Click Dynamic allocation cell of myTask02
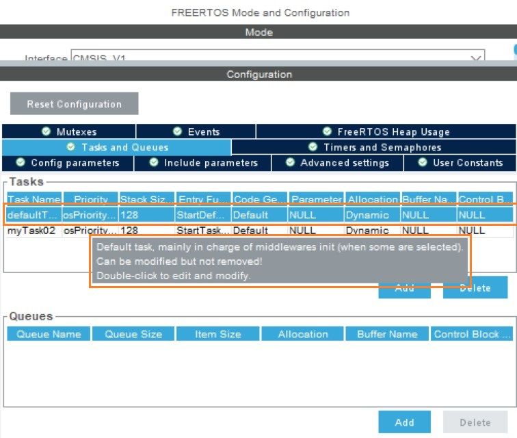 [x=371, y=231]
